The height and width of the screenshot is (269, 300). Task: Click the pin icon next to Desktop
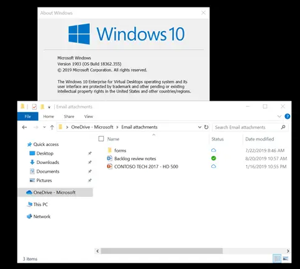pos(89,153)
